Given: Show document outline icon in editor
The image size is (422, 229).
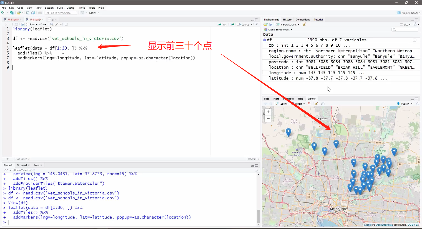Looking at the screenshot, I should 257,24.
